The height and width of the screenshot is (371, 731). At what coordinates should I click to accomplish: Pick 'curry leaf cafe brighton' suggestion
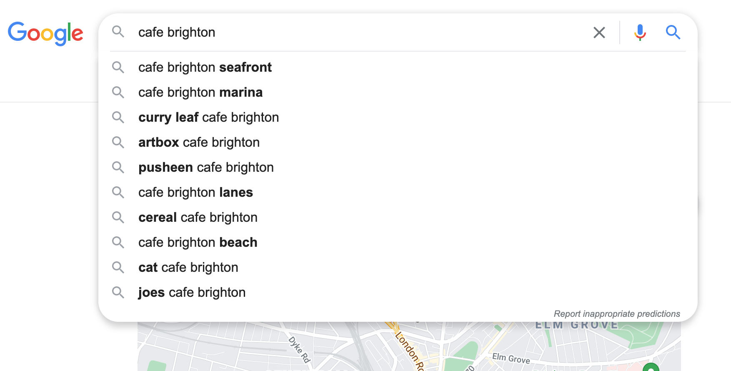tap(208, 118)
